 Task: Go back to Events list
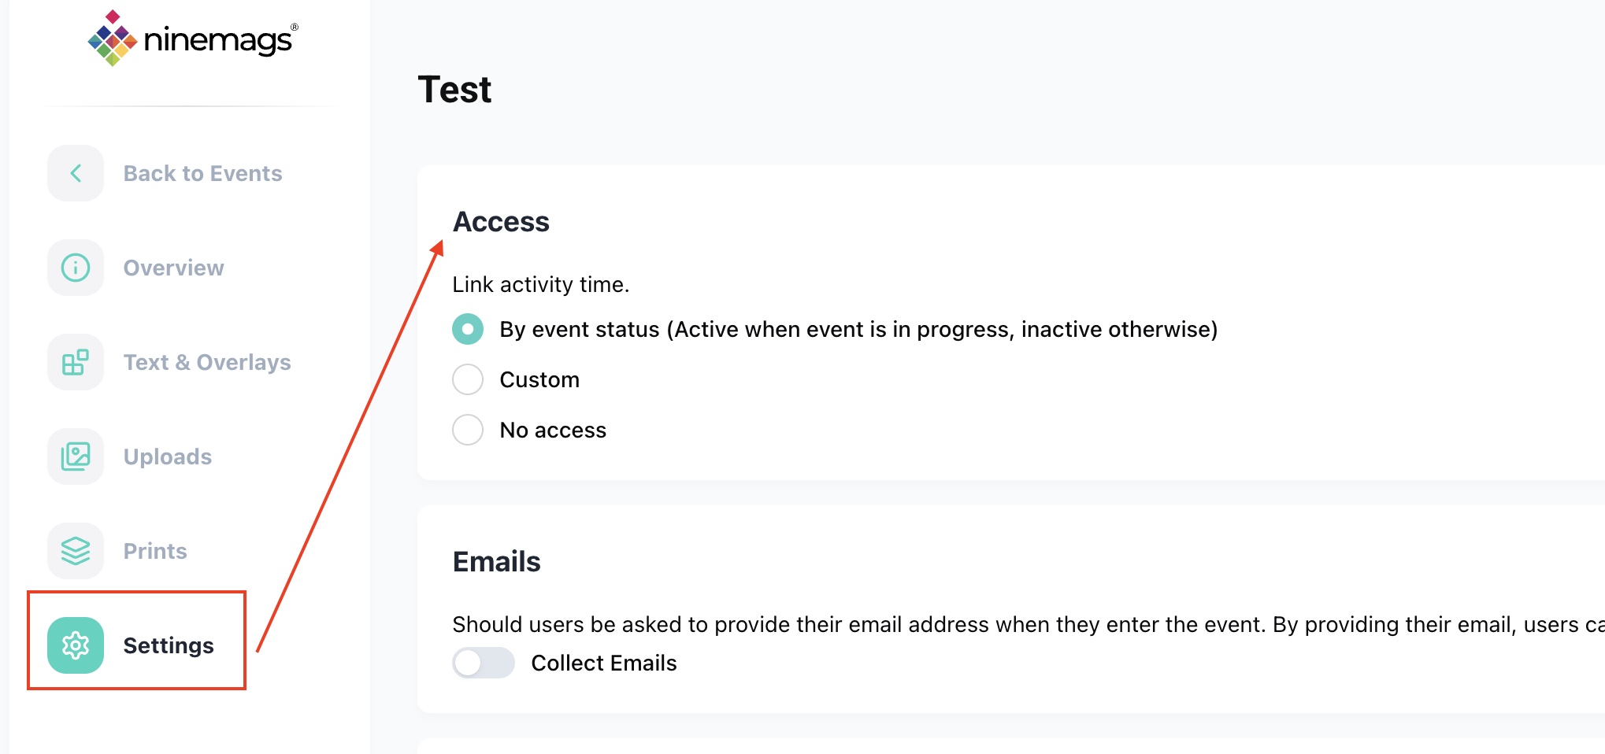click(x=202, y=173)
